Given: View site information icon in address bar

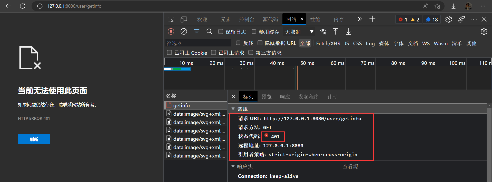Looking at the screenshot, I should 40,6.
